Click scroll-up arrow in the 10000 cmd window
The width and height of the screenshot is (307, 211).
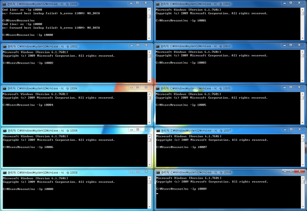149,9
